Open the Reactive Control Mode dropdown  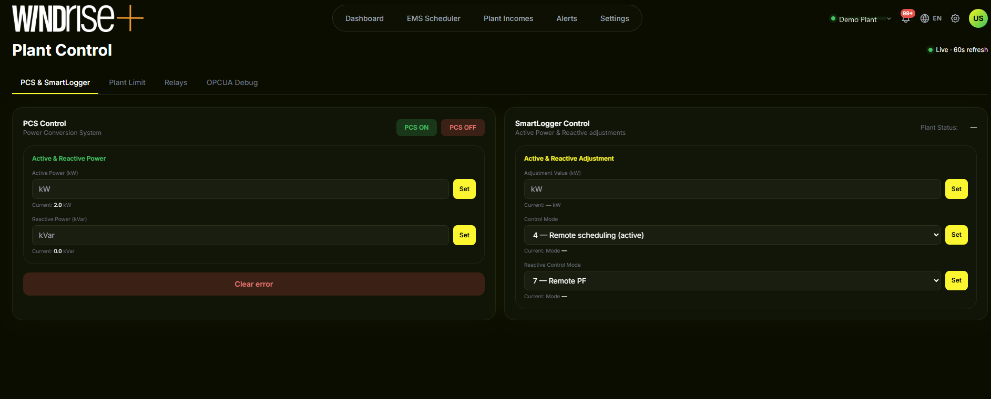[732, 281]
